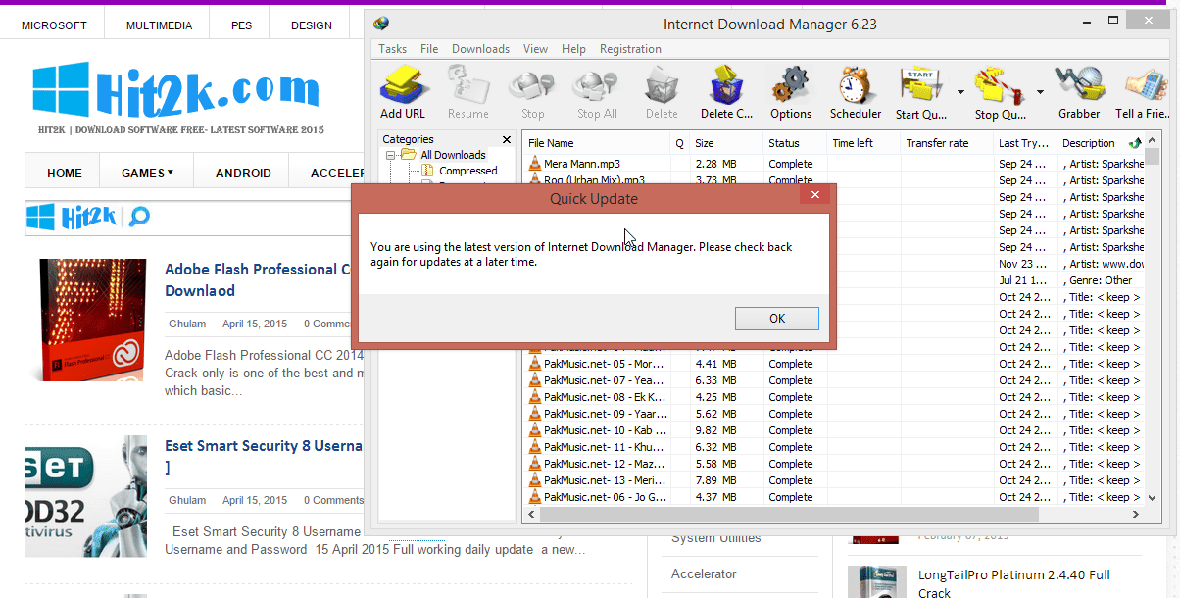
Task: Select Compressed category tree item
Action: pos(468,171)
